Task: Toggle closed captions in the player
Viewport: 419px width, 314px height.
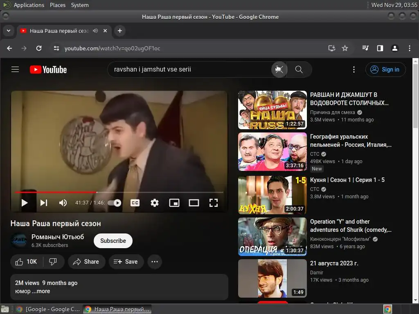Action: point(135,203)
